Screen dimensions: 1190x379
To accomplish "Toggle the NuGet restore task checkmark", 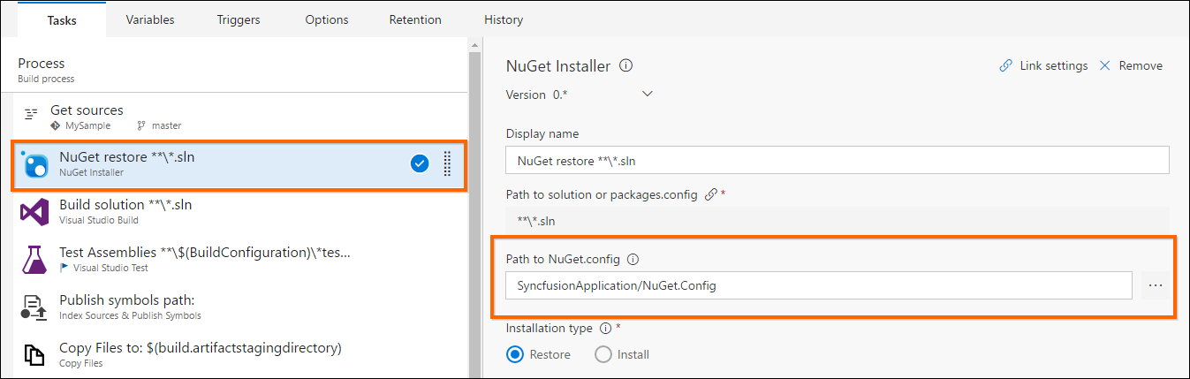I will (420, 163).
